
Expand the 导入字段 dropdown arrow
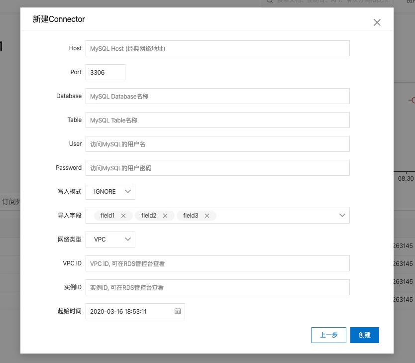point(342,216)
